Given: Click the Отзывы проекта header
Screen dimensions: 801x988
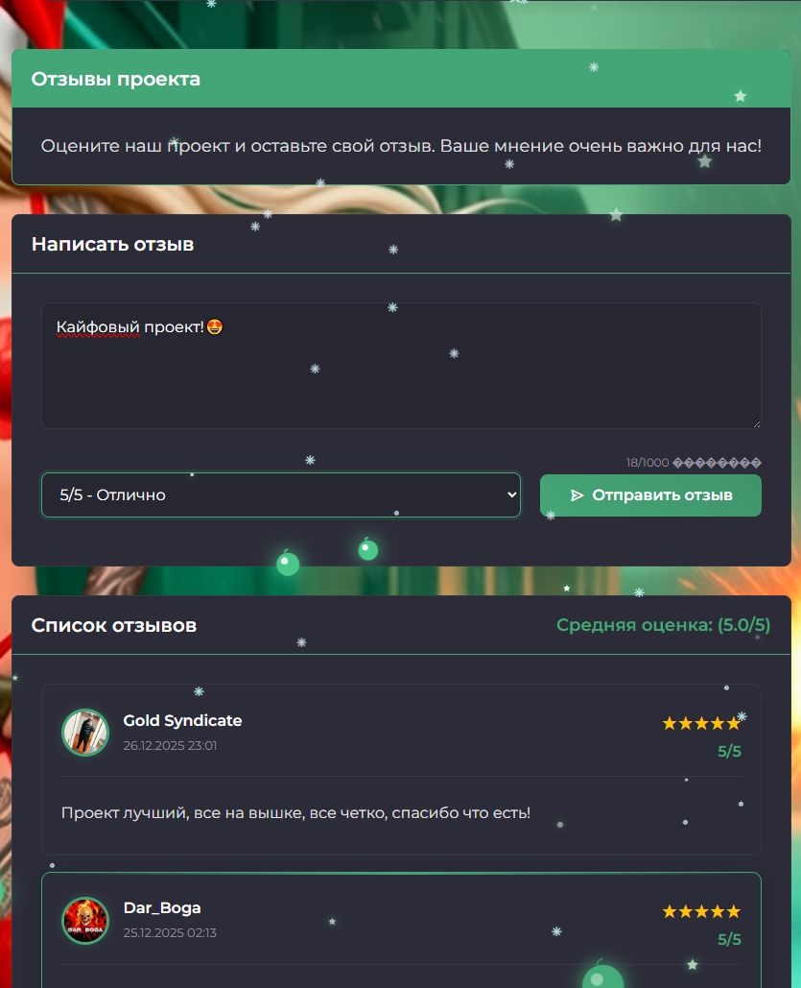Looking at the screenshot, I should (116, 79).
